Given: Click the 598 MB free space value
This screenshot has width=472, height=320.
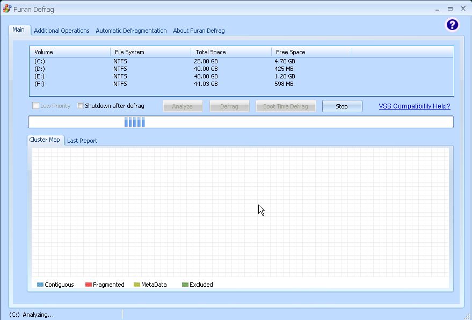Looking at the screenshot, I should pos(284,84).
